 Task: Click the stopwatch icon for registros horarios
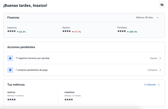tap(10, 58)
